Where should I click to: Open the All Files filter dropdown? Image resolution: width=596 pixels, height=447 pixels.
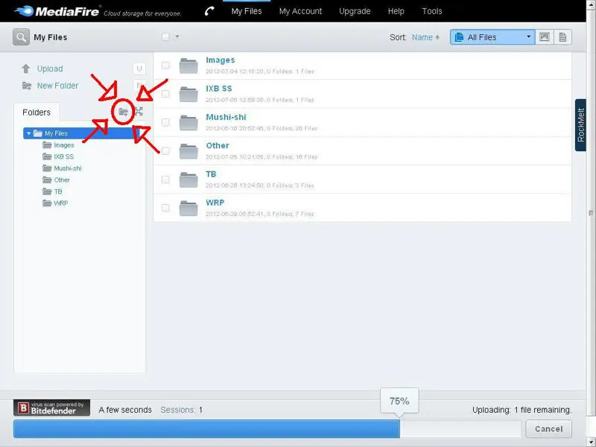492,37
